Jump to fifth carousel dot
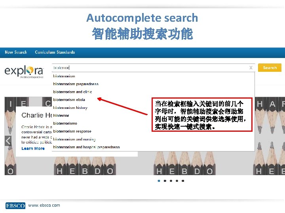Image resolution: width=285 pixels, height=213 pixels. 183,181
